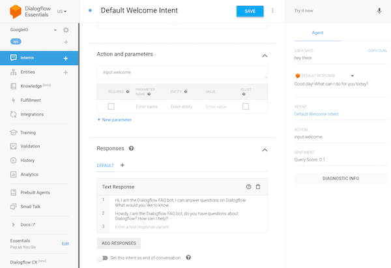Click the plus icon next to Intents
The image size is (391, 268).
66,58
